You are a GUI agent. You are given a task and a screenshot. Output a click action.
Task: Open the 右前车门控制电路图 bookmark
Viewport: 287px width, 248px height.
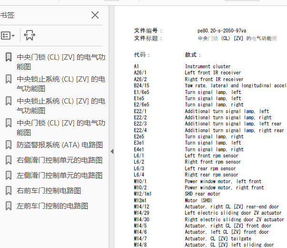(49, 191)
